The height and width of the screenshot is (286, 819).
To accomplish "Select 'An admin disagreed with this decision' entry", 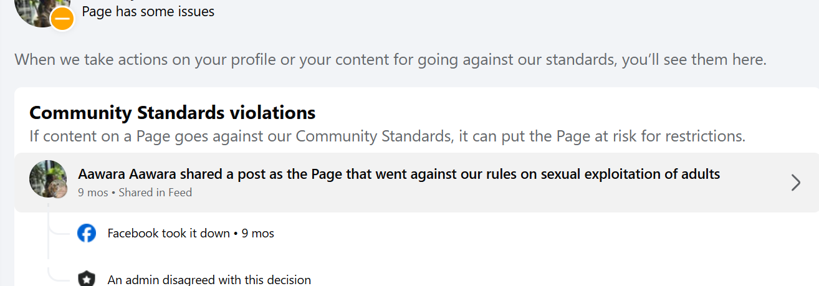I will click(209, 280).
